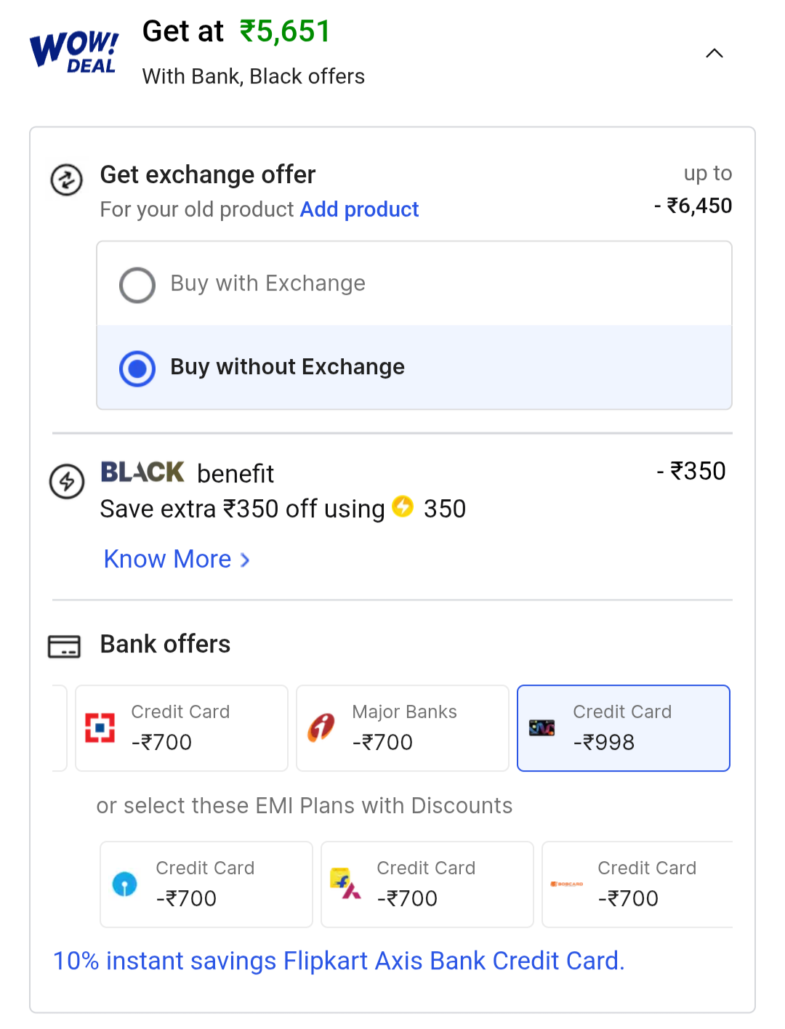
Task: Click the HDFC bank logo icon
Action: tap(100, 727)
